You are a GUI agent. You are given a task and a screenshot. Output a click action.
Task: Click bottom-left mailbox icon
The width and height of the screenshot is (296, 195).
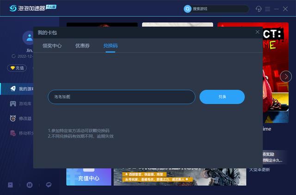10,185
